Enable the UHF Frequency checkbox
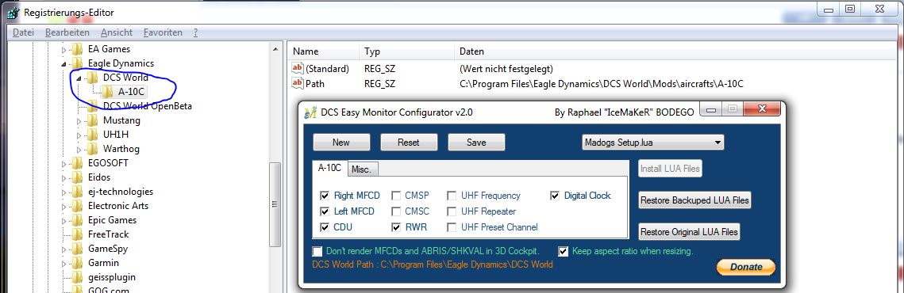The height and width of the screenshot is (293, 904). click(452, 196)
